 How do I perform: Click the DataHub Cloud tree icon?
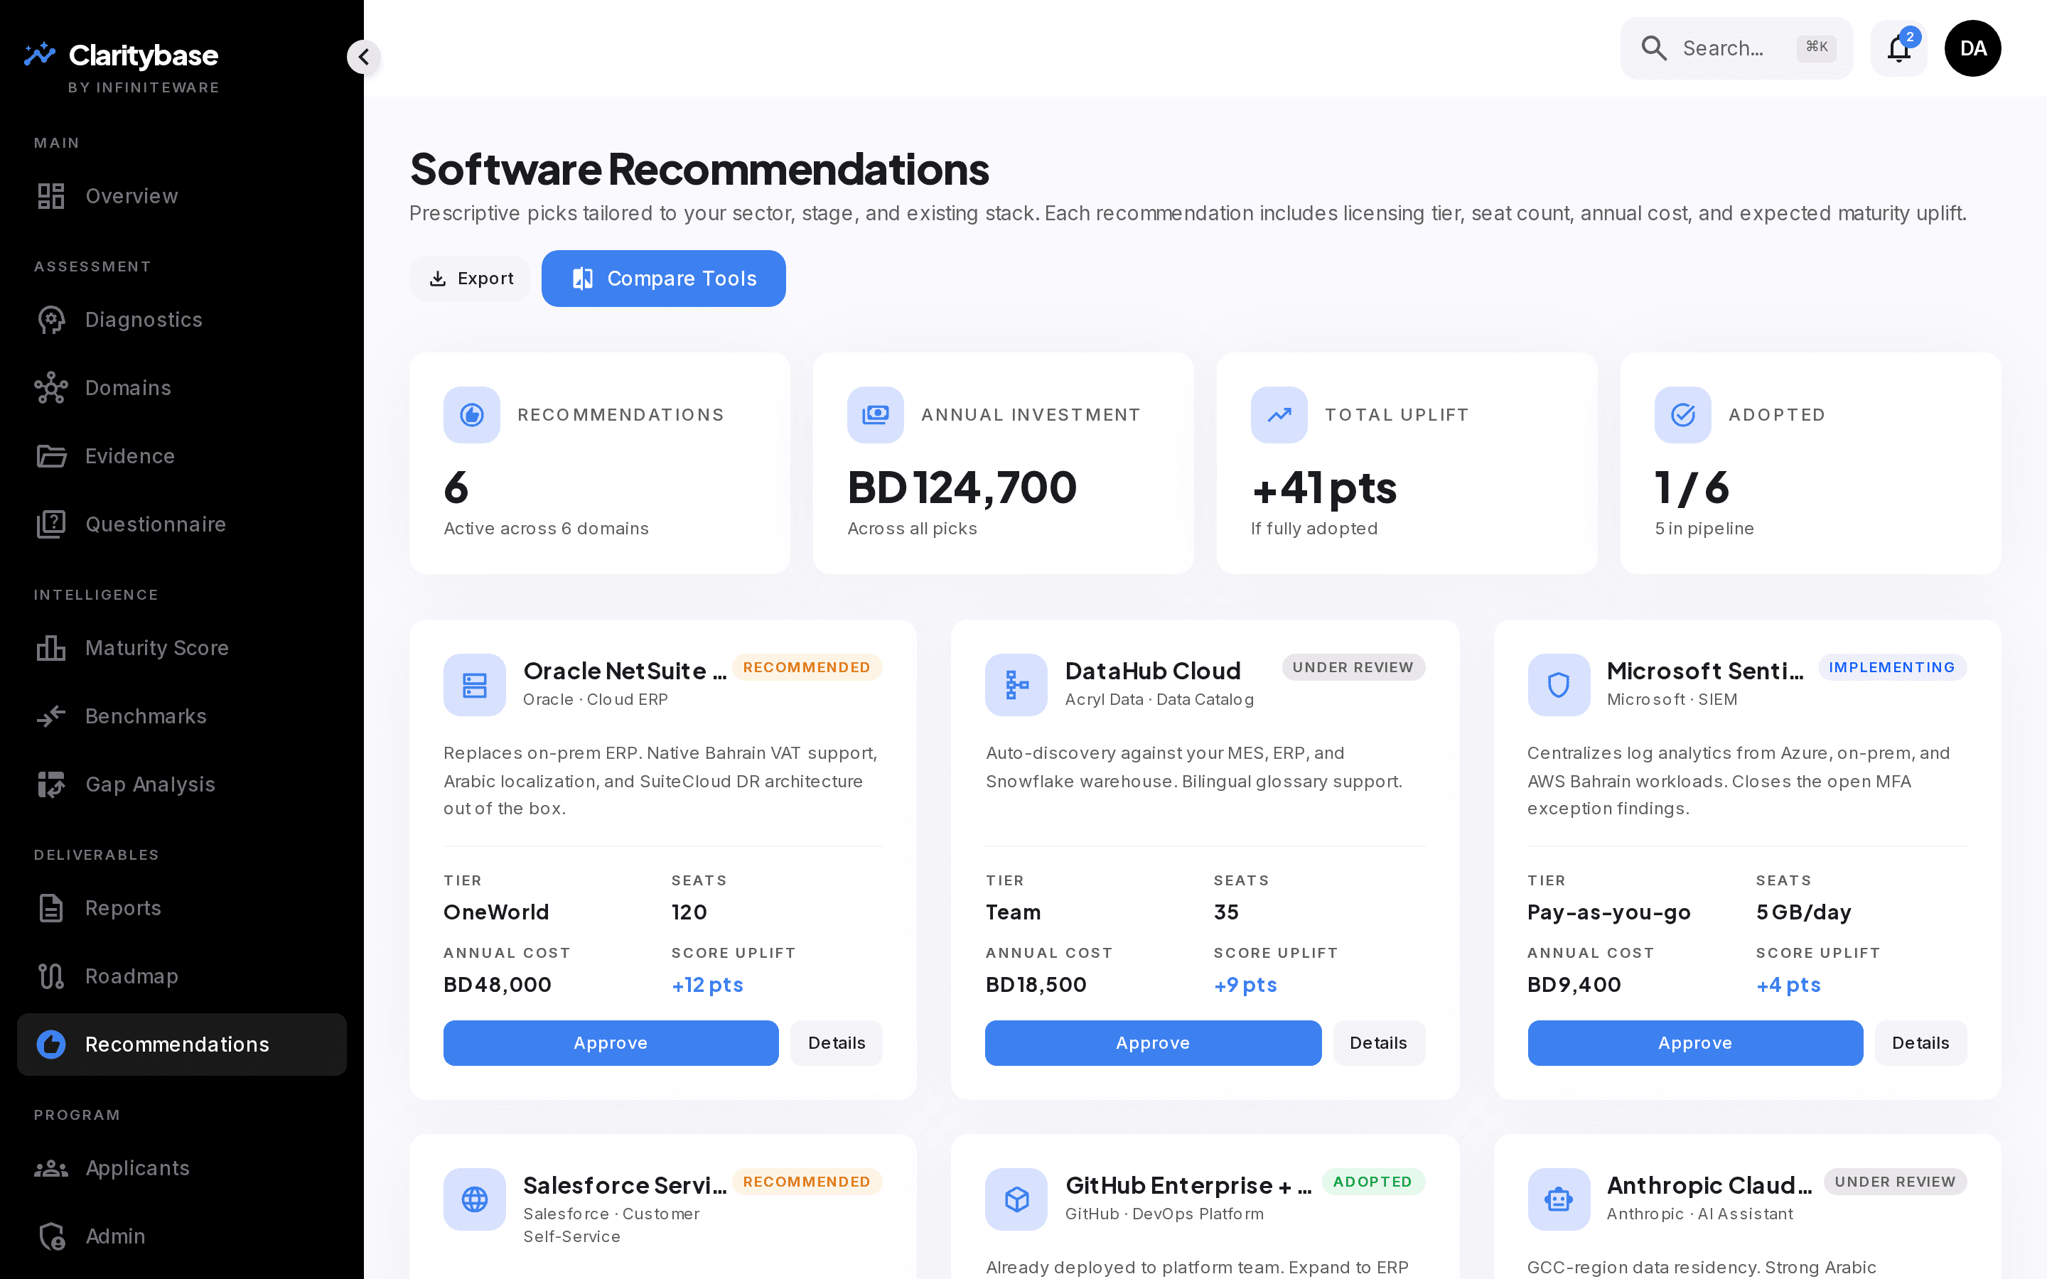tap(1016, 685)
